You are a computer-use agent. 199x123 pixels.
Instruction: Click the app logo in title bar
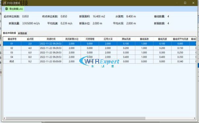(5, 3)
